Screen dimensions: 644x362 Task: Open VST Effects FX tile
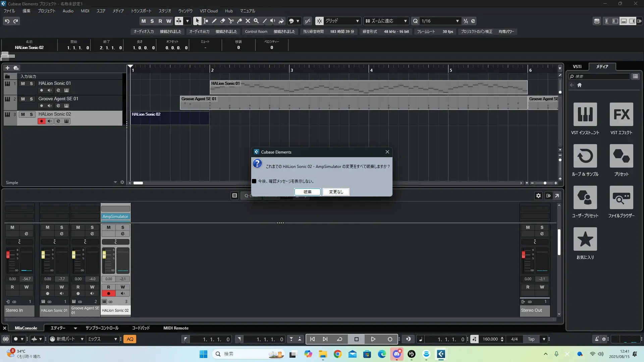621,115
